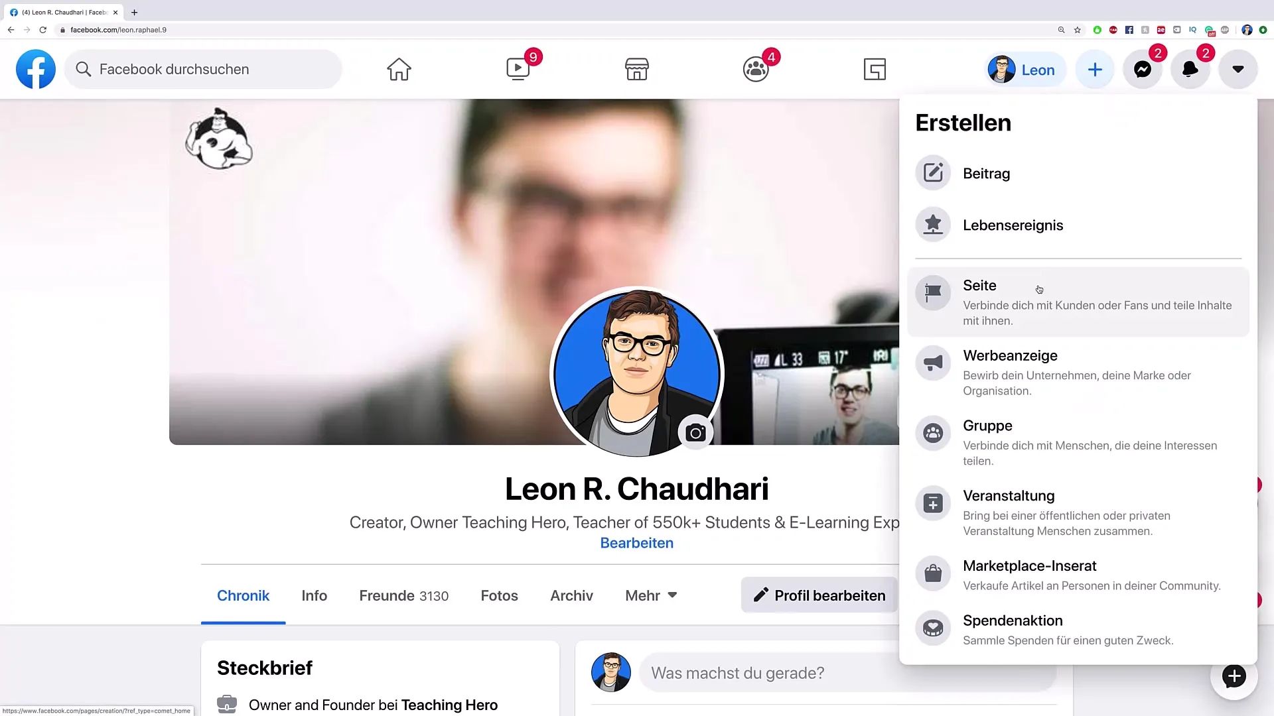
Task: Expand the Mehr (More) dropdown on profile tabs
Action: [x=651, y=595]
